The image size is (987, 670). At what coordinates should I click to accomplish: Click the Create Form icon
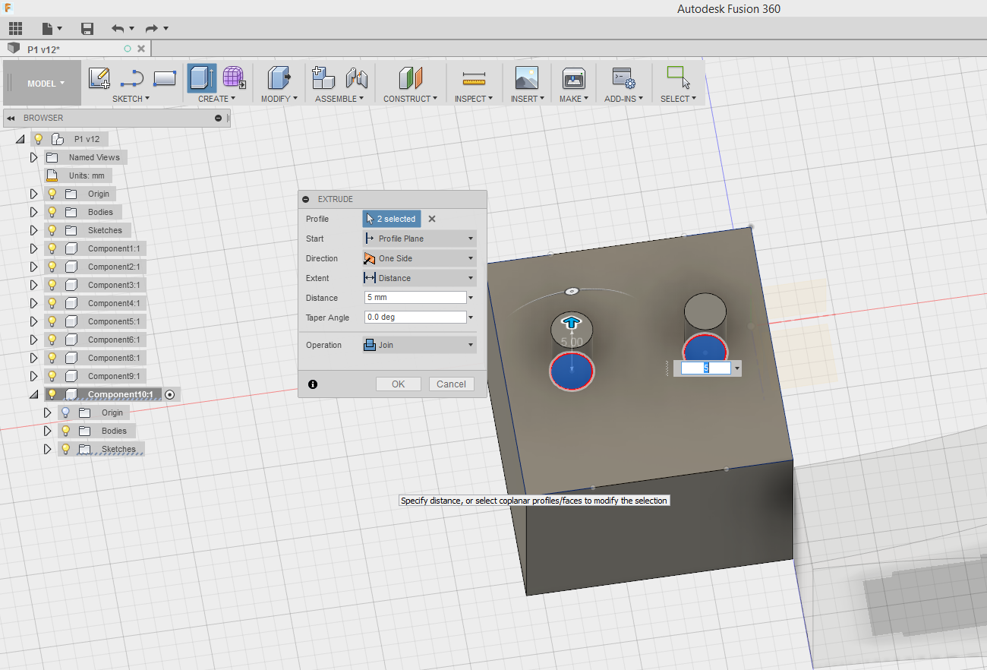pos(233,77)
